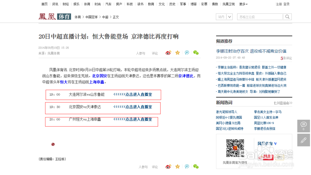The width and height of the screenshot is (311, 175).
Task: Click hot word 李娜退役告别信
Action: [265, 129]
